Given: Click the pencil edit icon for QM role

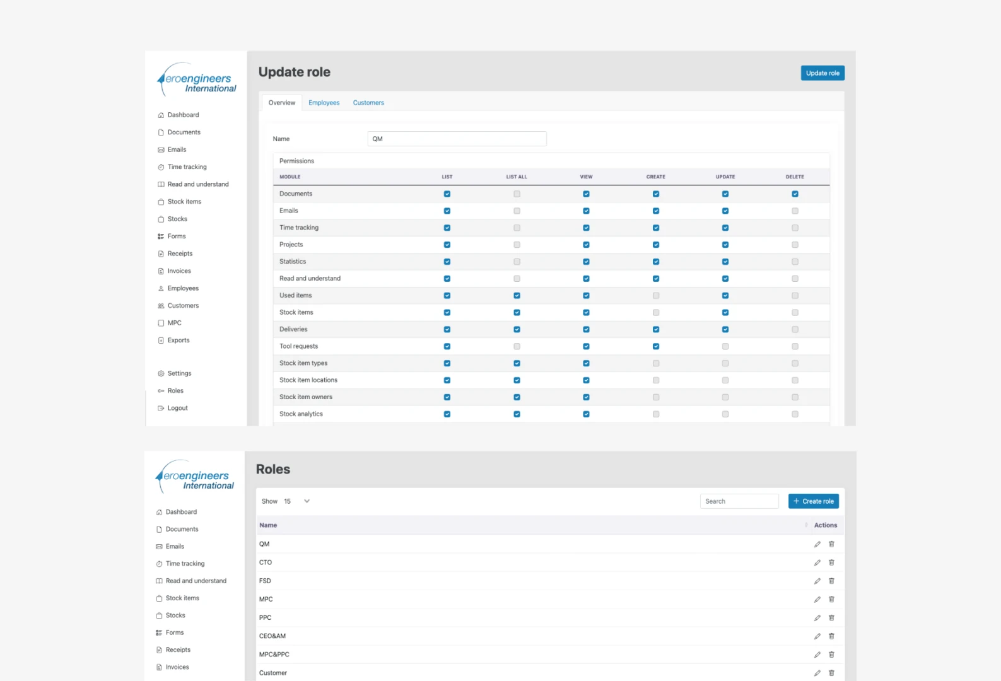Looking at the screenshot, I should 817,544.
